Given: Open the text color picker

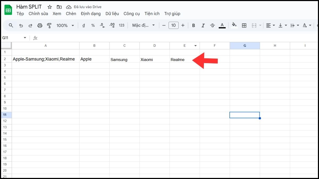Looking at the screenshot, I should click(x=222, y=25).
